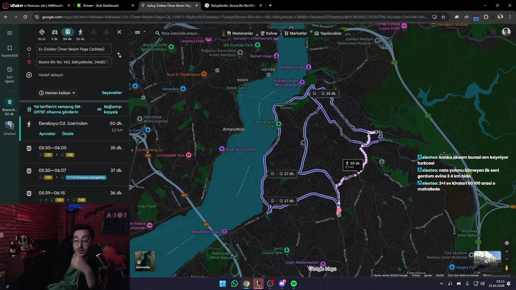The width and height of the screenshot is (516, 290).
Task: Click the 35 dk. transit route label
Action: [x=325, y=93]
